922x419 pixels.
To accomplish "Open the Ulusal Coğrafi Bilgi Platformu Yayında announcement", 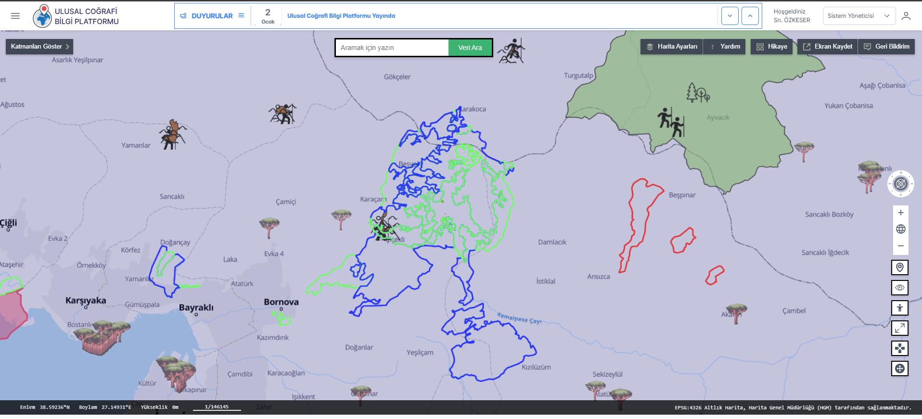I will 341,16.
